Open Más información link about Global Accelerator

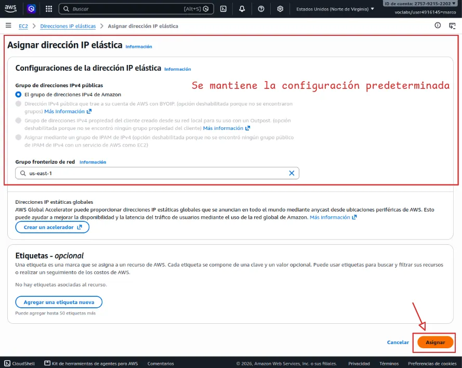333,217
